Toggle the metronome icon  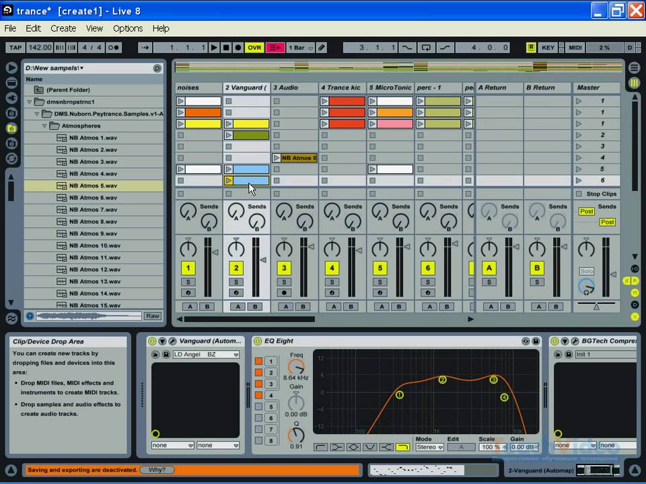point(113,48)
